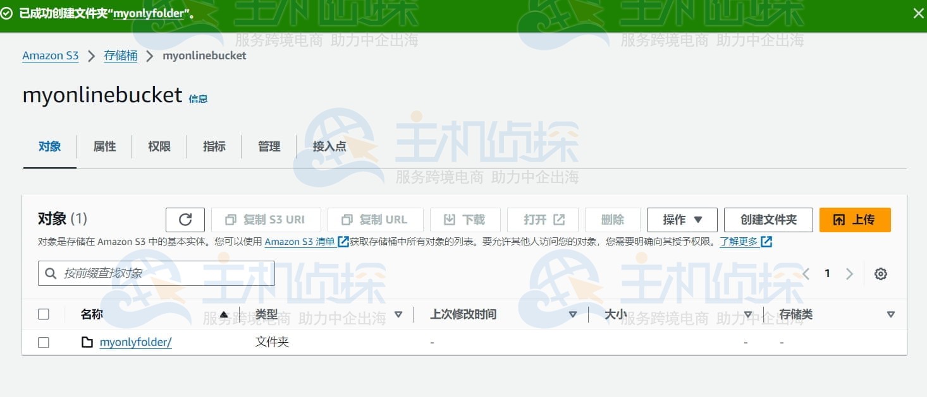The image size is (927, 397).
Task: Click inside the prefix search field
Action: pyautogui.click(x=158, y=273)
